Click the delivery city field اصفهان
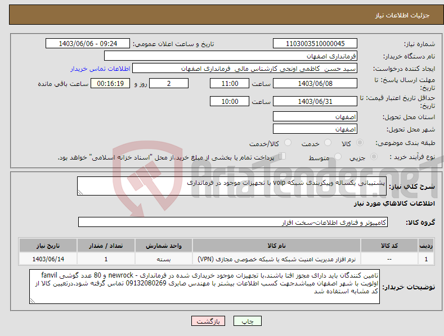Image resolution: width=444 pixels, height=336 pixels. click(315, 129)
